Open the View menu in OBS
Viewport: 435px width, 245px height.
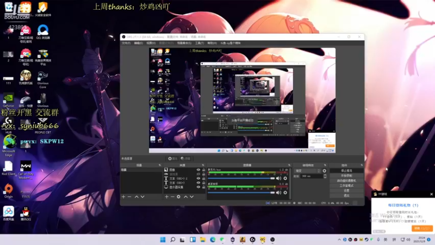point(151,43)
